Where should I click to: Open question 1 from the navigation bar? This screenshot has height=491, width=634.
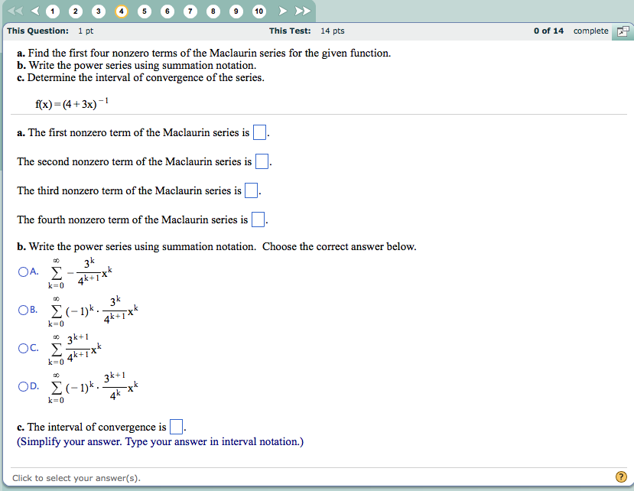coord(52,11)
